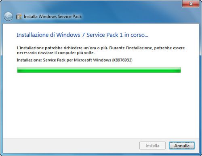Screen dimensions: 202x156
Task: Click the round back arrow button
Action: (8, 17)
